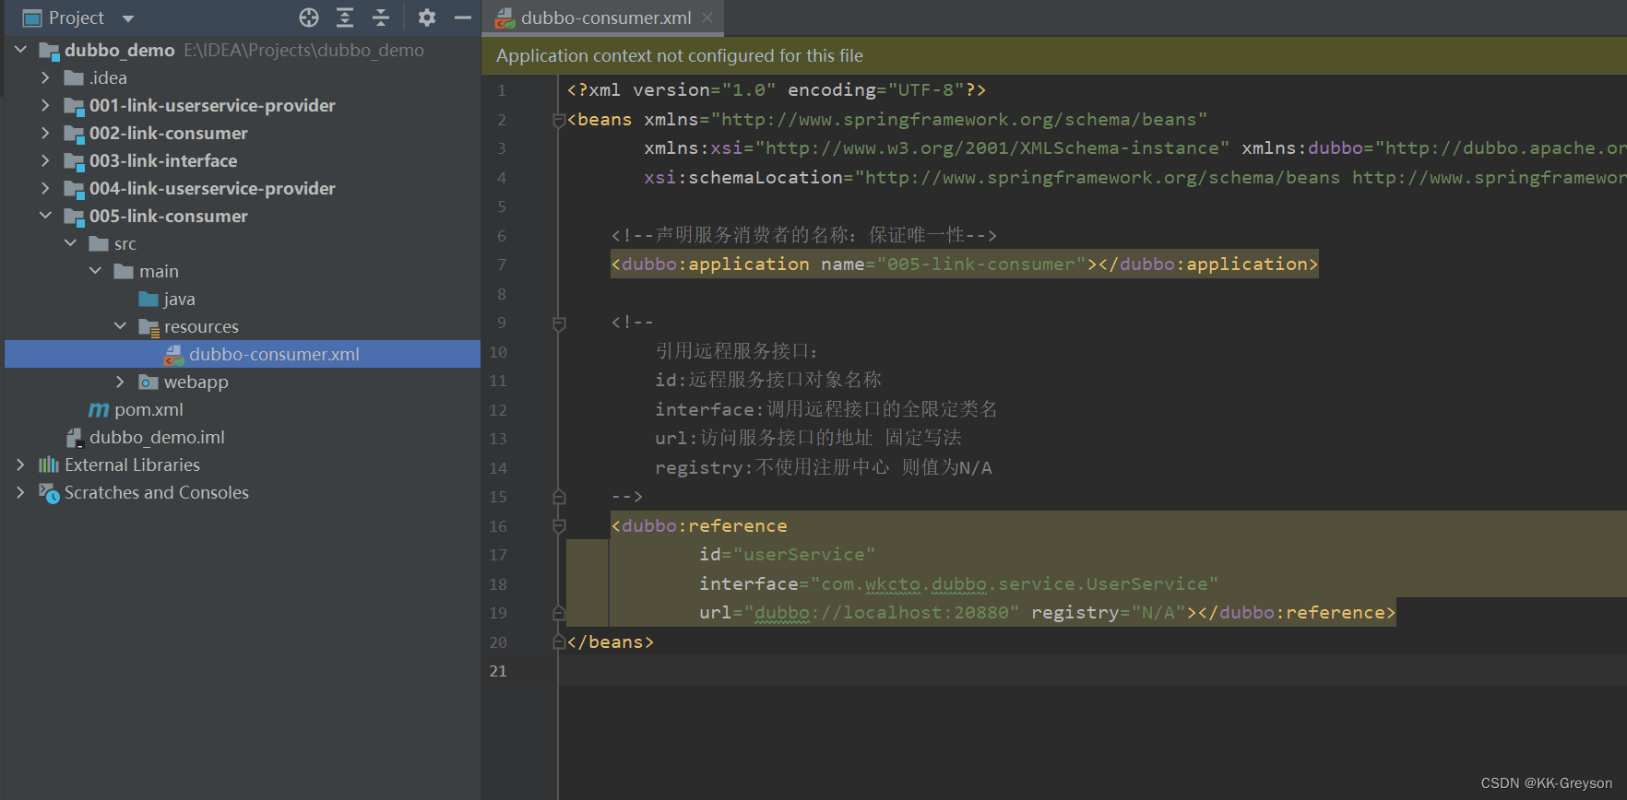Click line number 21 in the gutter
This screenshot has width=1627, height=800.
tap(498, 671)
